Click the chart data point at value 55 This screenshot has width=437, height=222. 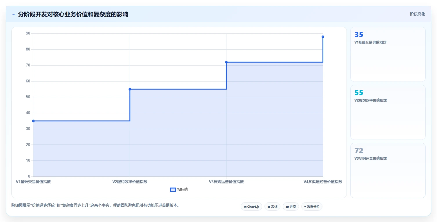(130, 89)
